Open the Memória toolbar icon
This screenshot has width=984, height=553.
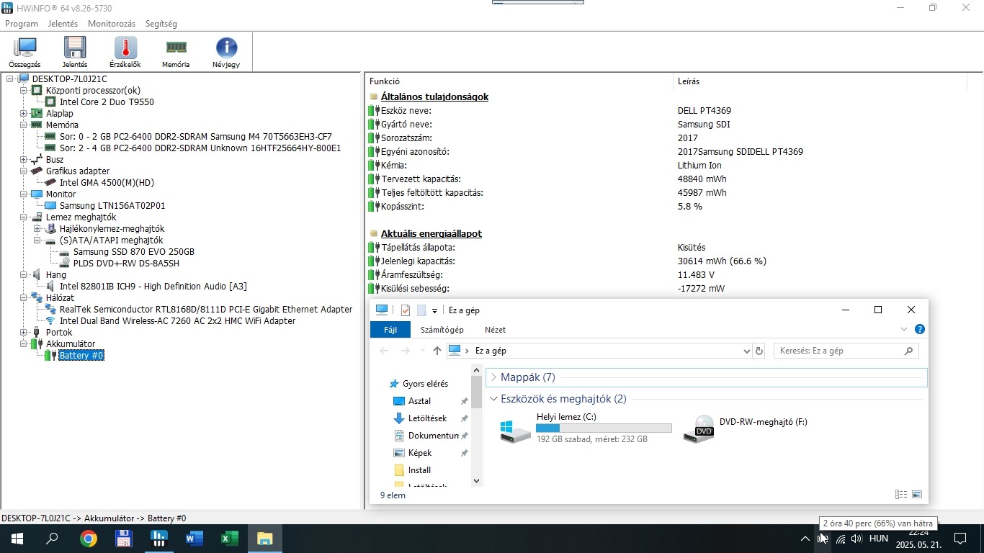point(176,53)
